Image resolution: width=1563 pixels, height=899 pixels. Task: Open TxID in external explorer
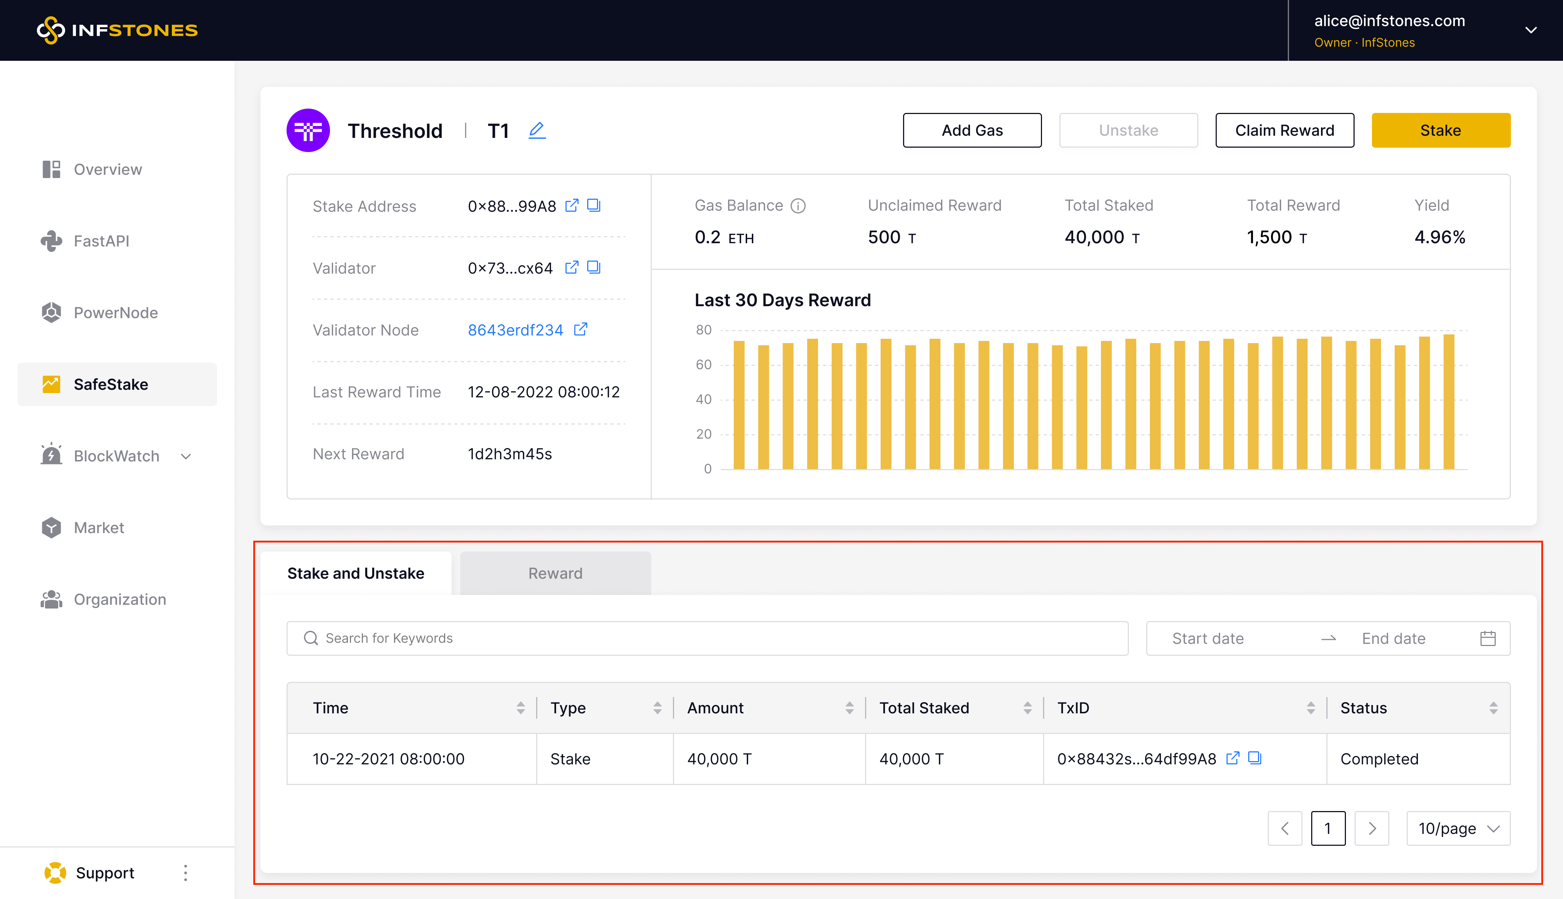click(x=1232, y=758)
